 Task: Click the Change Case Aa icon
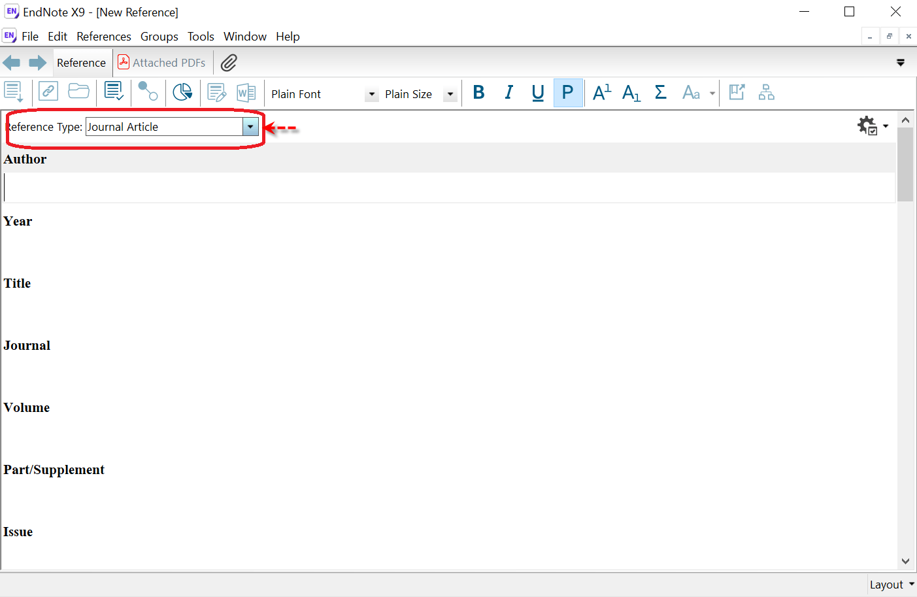(x=691, y=93)
